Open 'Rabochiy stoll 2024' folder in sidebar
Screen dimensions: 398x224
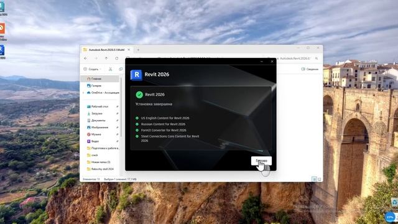click(x=100, y=169)
